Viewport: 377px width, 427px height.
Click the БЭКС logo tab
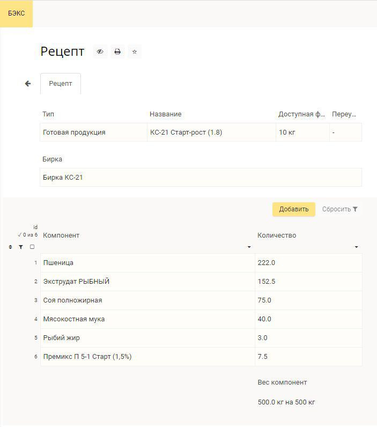click(16, 13)
